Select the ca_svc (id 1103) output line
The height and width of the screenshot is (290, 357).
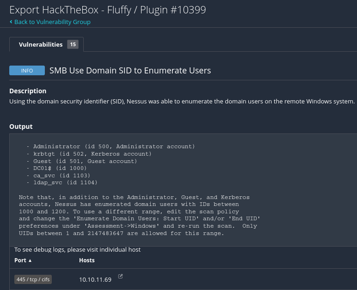[x=58, y=175]
